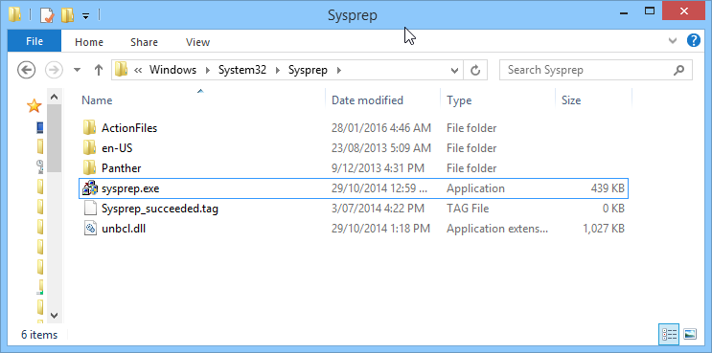Select the Panther folder icon
The image size is (712, 353).
[89, 167]
